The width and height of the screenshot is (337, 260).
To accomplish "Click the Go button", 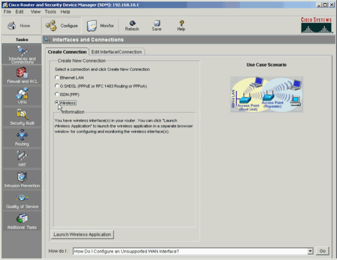I will coord(322,251).
